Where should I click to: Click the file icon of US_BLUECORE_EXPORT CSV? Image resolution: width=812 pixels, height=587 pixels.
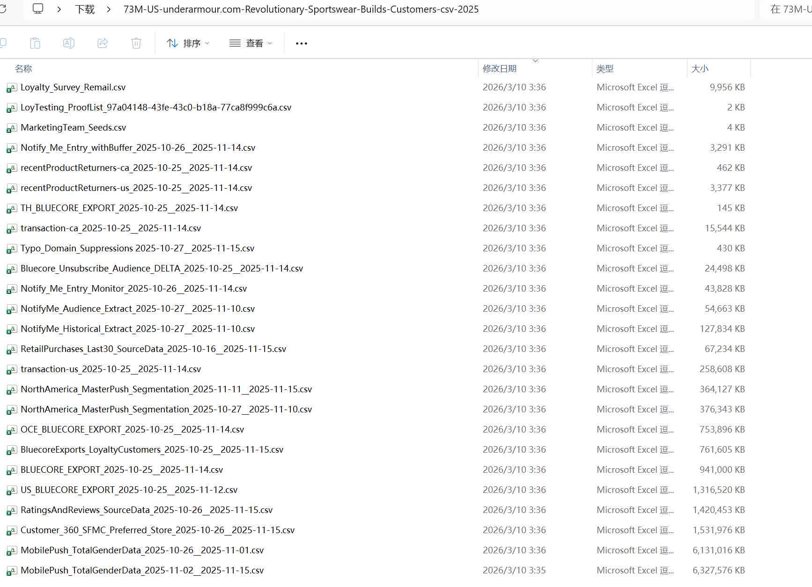(12, 491)
